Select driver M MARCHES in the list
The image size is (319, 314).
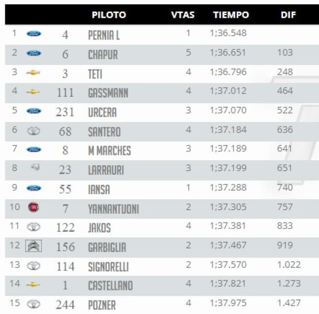pyautogui.click(x=109, y=151)
